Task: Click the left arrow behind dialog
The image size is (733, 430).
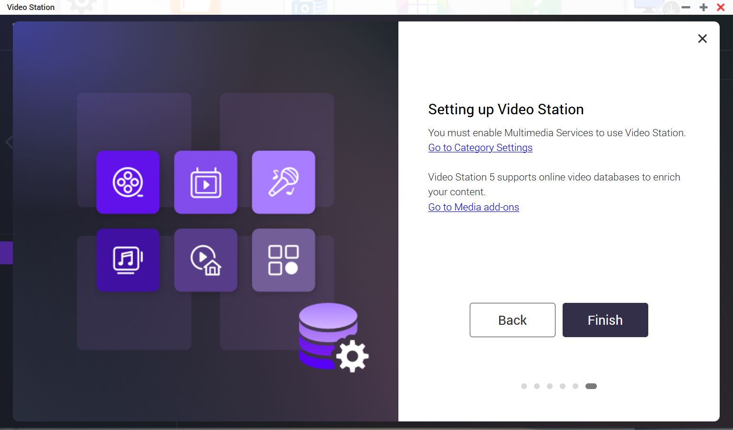Action: pos(8,142)
